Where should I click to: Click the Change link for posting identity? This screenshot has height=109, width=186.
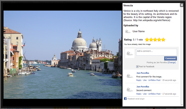tap(171, 62)
